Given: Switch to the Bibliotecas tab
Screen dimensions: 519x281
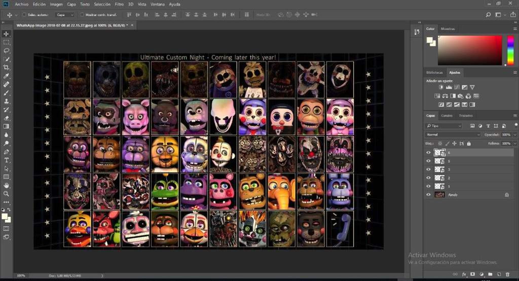Looking at the screenshot, I should 434,73.
